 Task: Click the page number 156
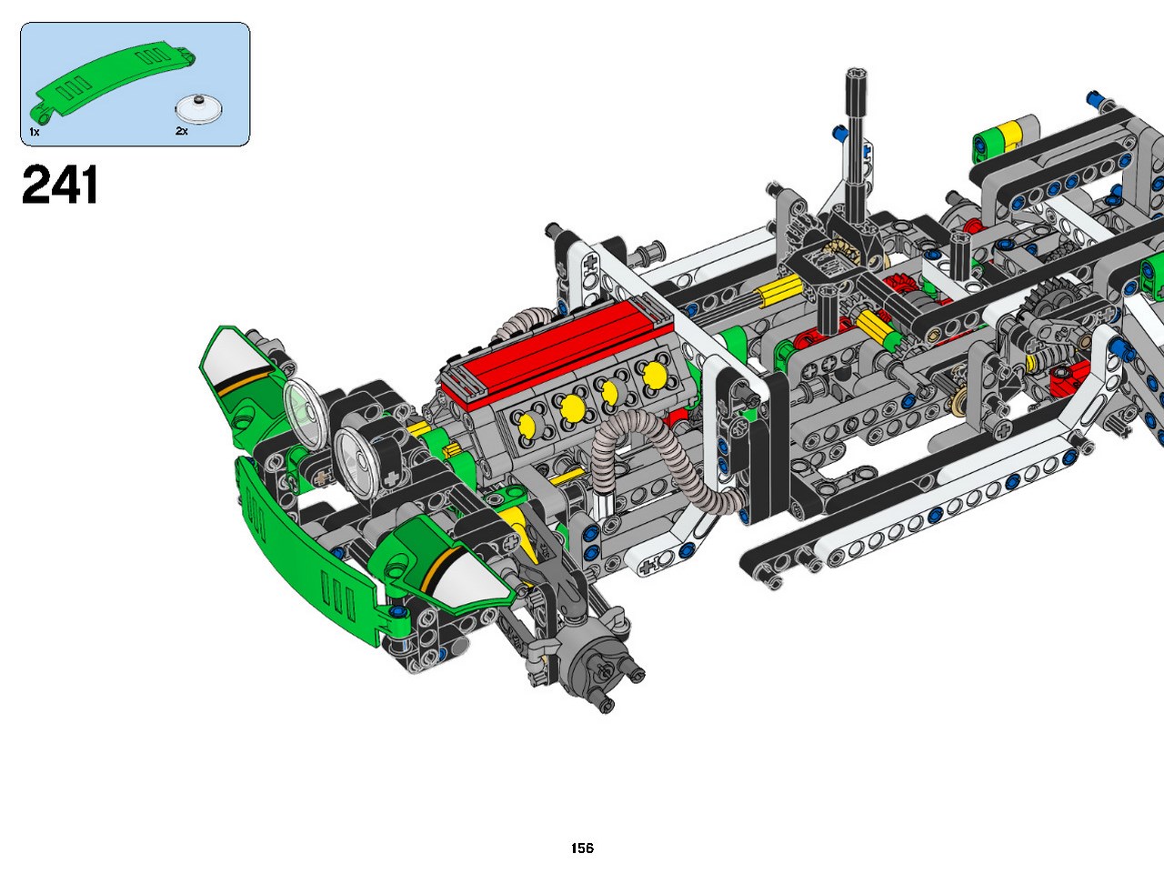click(x=582, y=848)
